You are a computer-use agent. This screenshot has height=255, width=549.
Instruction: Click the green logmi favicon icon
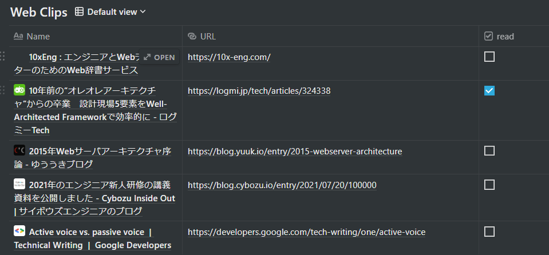pyautogui.click(x=19, y=90)
